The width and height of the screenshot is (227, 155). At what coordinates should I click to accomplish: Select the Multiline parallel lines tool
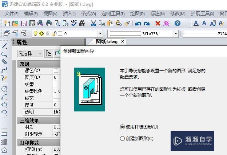pos(4,62)
